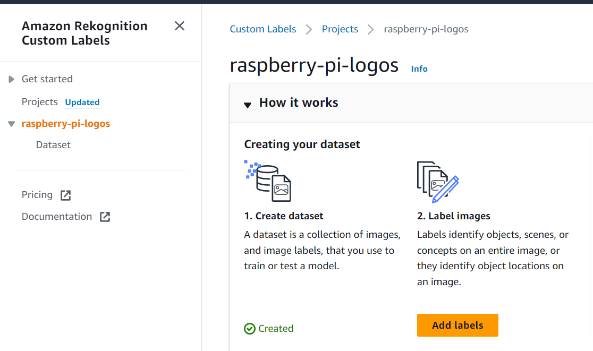The image size is (593, 351).
Task: Open the Documentation link
Action: [x=57, y=217]
